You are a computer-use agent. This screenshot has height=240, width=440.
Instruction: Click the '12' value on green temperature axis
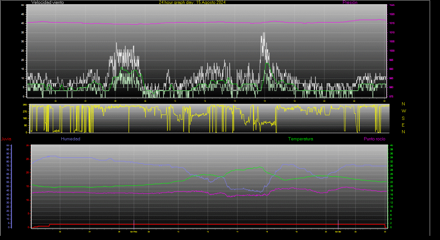pos(391,203)
